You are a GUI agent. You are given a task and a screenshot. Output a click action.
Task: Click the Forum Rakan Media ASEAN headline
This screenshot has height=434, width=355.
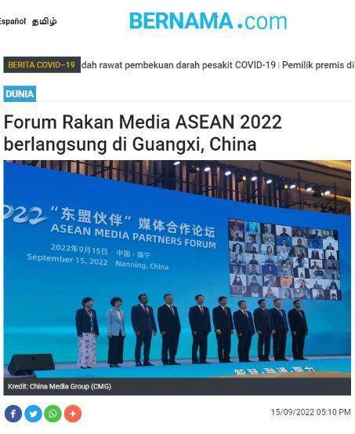143,133
